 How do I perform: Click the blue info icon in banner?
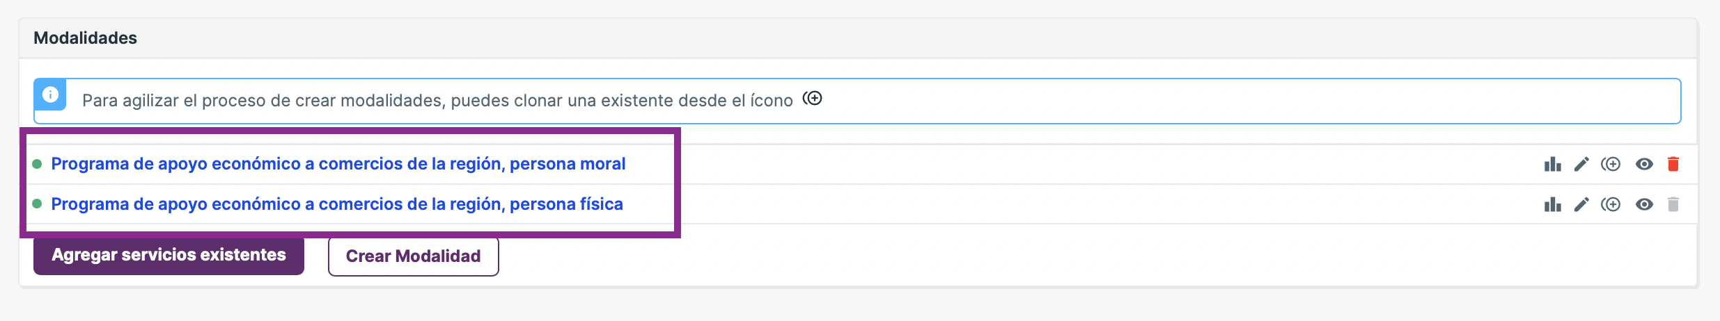(x=50, y=94)
